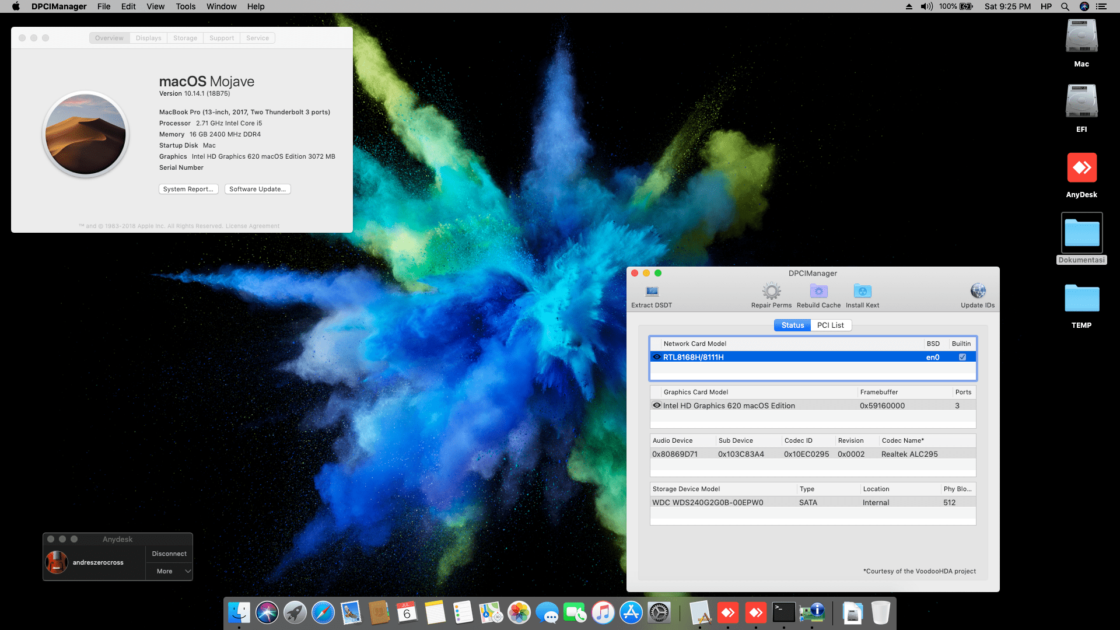
Task: Open AnyDesk desktop icon
Action: pos(1081,169)
